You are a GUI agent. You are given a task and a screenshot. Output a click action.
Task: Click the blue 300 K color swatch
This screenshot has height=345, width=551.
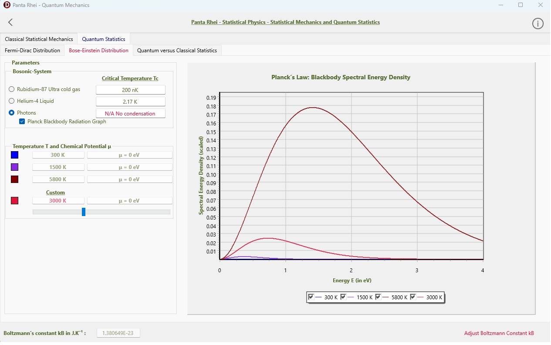click(x=14, y=155)
